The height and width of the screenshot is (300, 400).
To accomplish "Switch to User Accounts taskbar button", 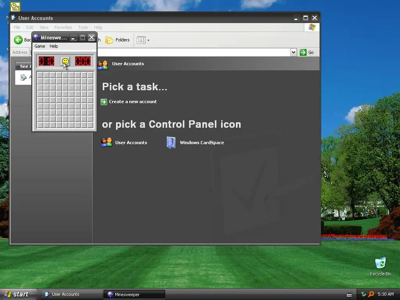I will point(72,295).
